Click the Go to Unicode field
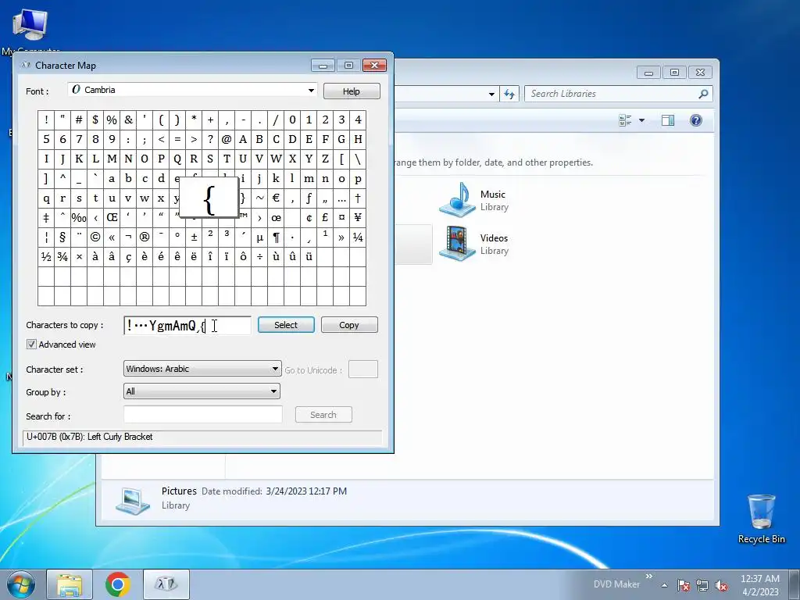The height and width of the screenshot is (600, 800). click(x=362, y=370)
